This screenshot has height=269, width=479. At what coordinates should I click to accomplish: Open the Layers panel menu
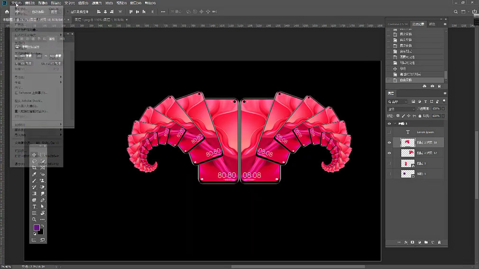[x=445, y=93]
